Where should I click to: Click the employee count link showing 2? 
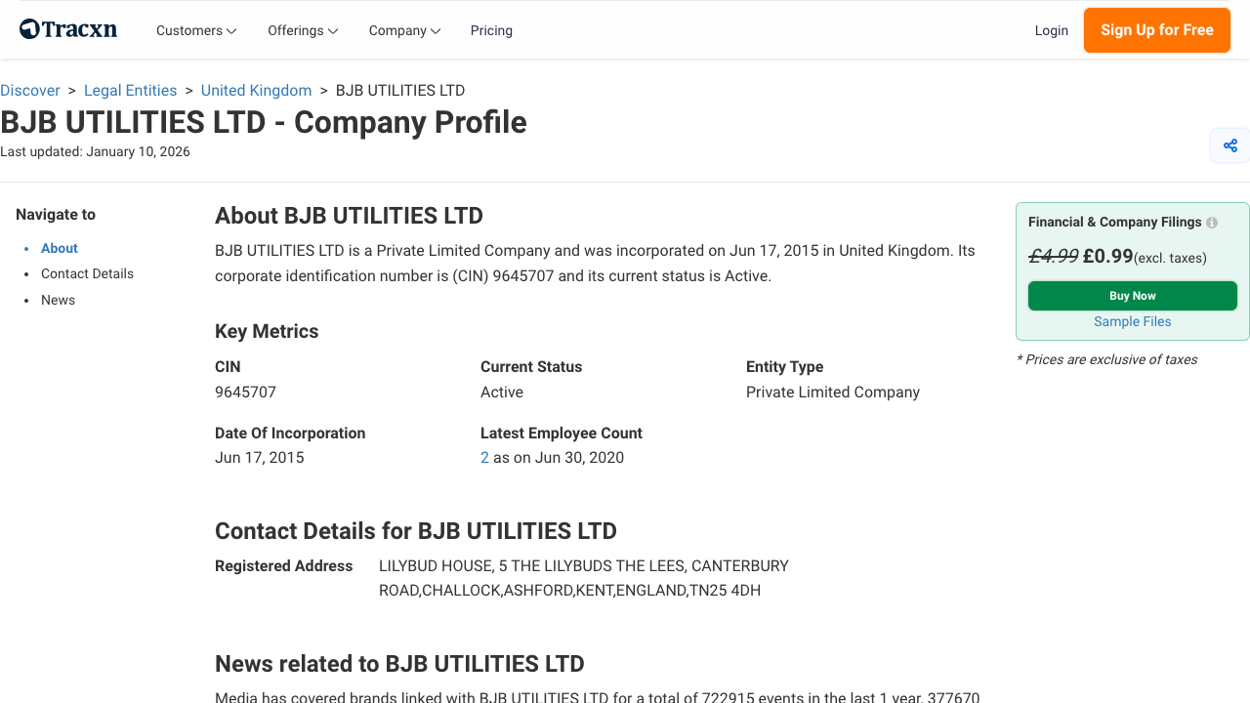click(x=484, y=457)
